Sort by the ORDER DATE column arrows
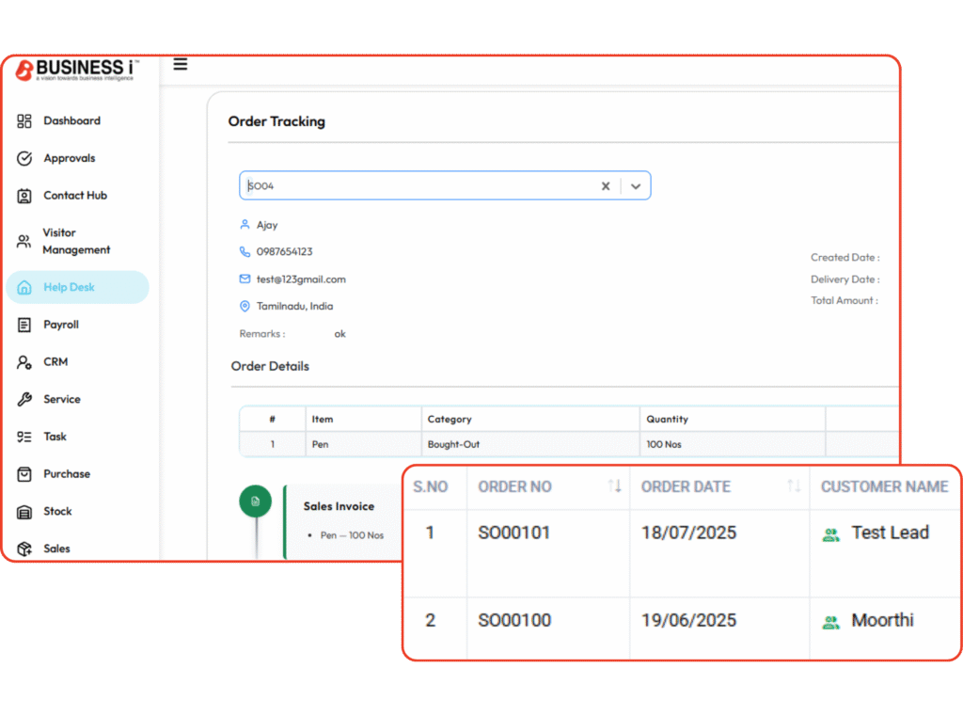Image resolution: width=963 pixels, height=716 pixels. pyautogui.click(x=794, y=486)
